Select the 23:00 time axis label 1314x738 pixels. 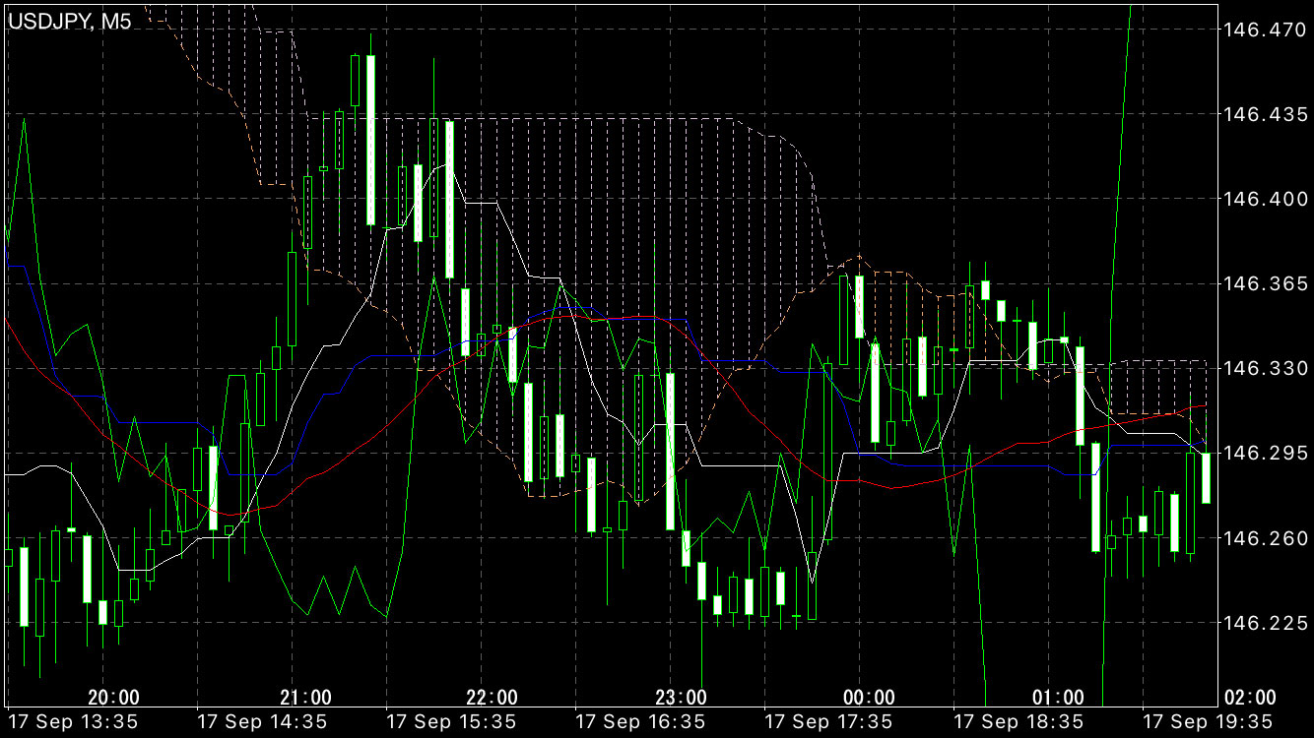click(x=682, y=698)
